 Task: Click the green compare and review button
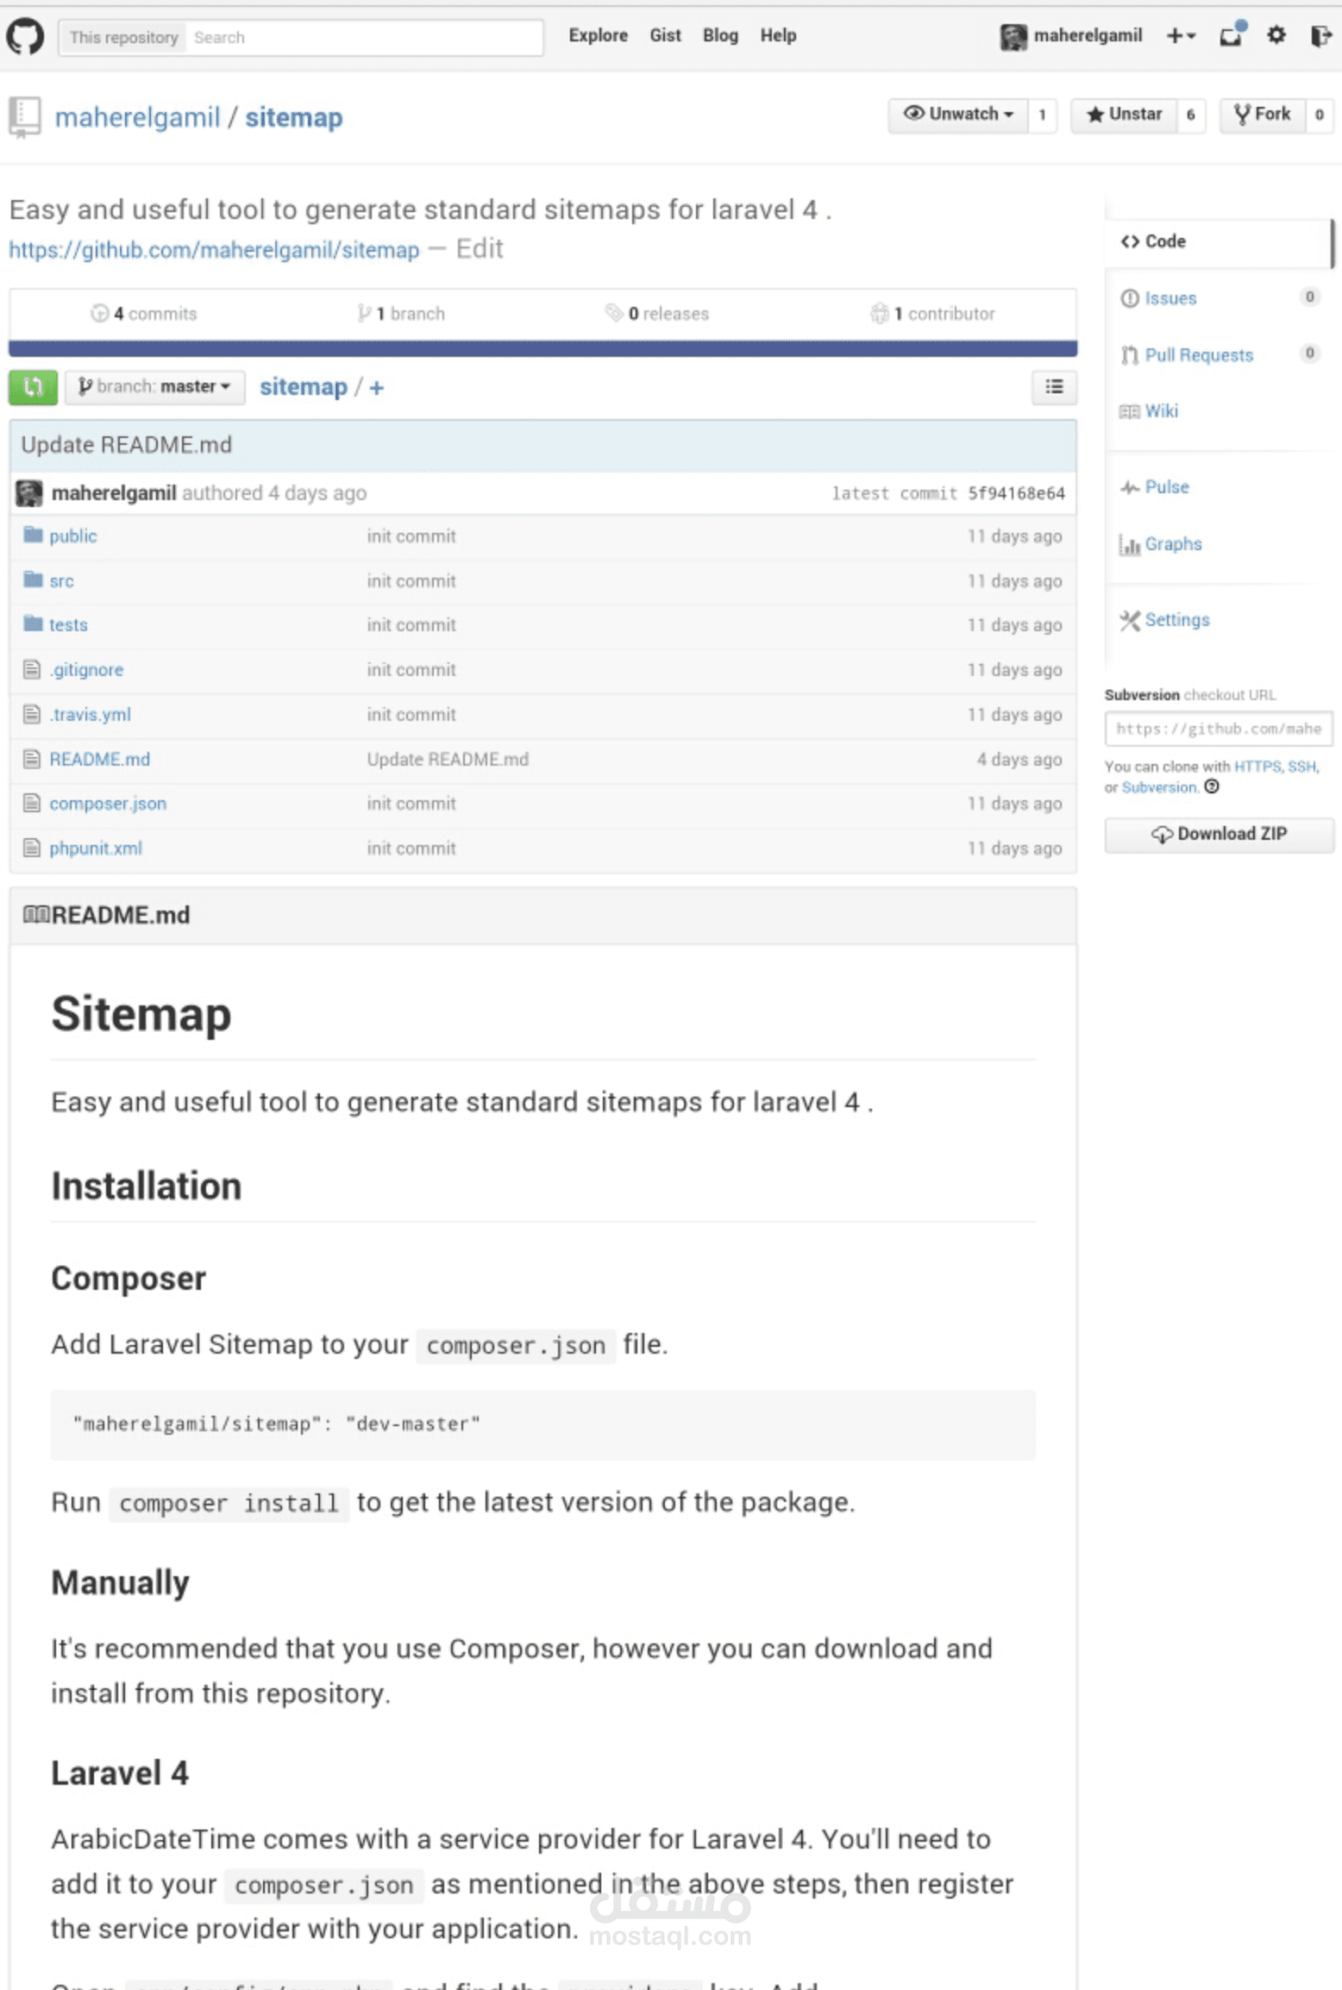click(33, 386)
